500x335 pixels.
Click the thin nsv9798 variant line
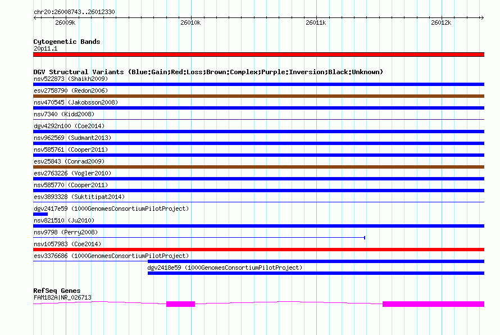pos(199,238)
